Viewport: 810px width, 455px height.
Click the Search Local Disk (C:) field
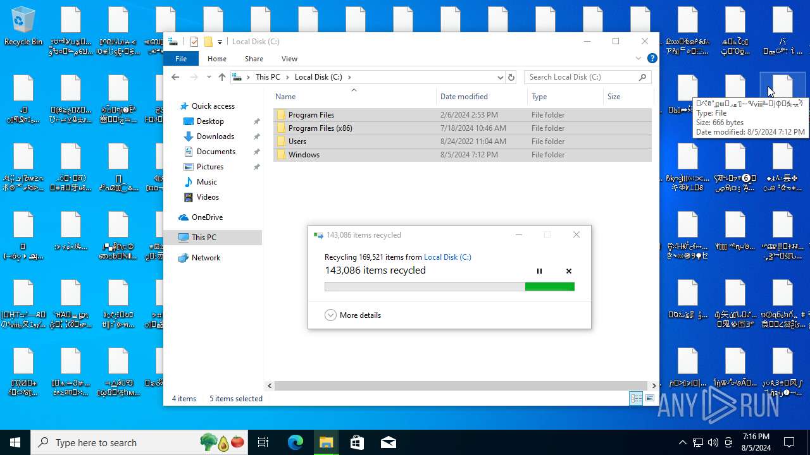[x=587, y=77]
